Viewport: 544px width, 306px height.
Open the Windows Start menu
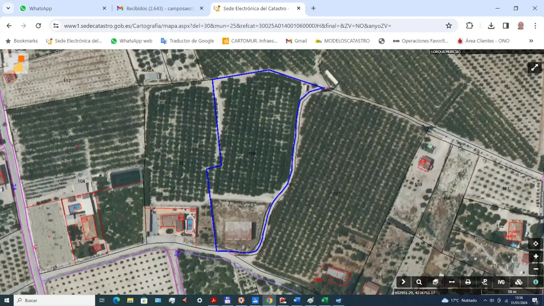click(x=6, y=300)
